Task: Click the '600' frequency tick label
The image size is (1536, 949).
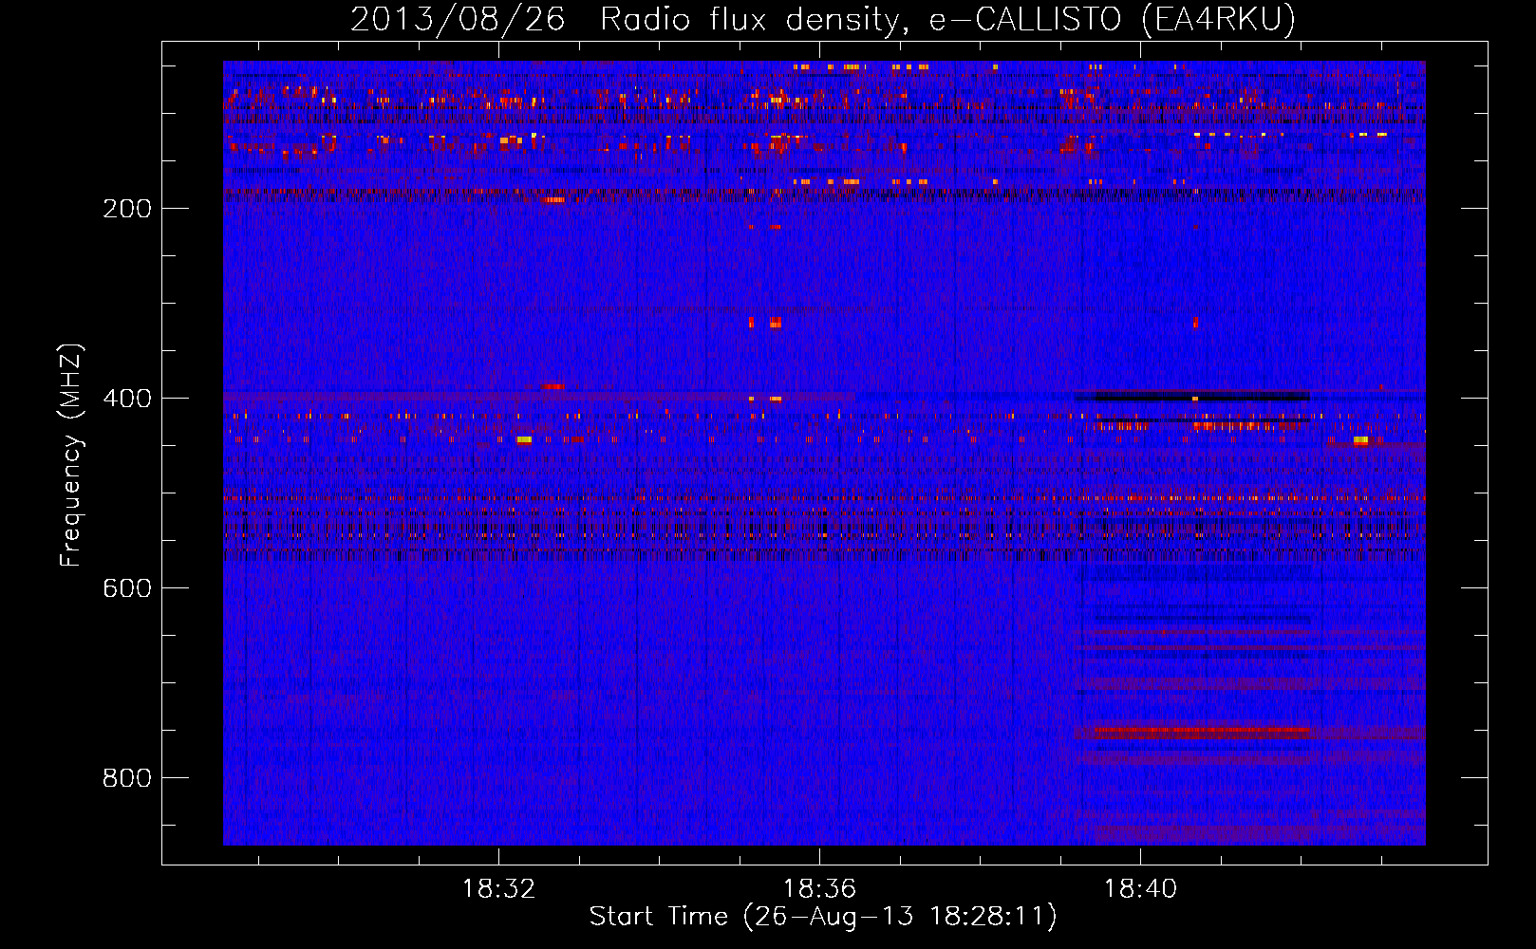Action: tap(127, 588)
